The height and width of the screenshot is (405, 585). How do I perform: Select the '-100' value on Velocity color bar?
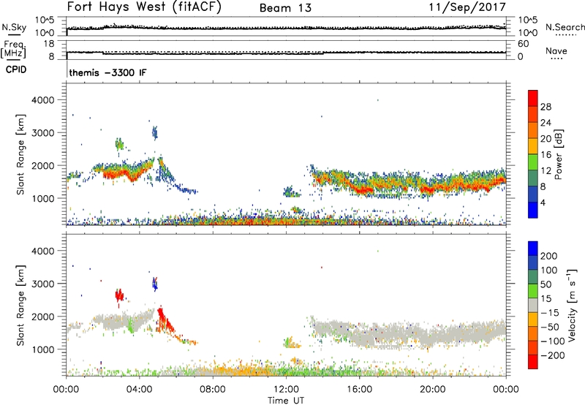click(x=553, y=341)
